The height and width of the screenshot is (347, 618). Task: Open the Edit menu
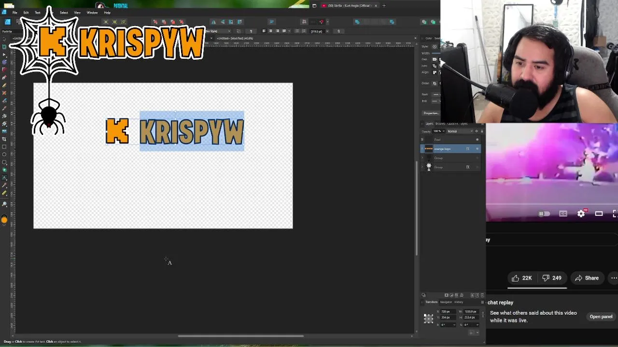[26, 13]
